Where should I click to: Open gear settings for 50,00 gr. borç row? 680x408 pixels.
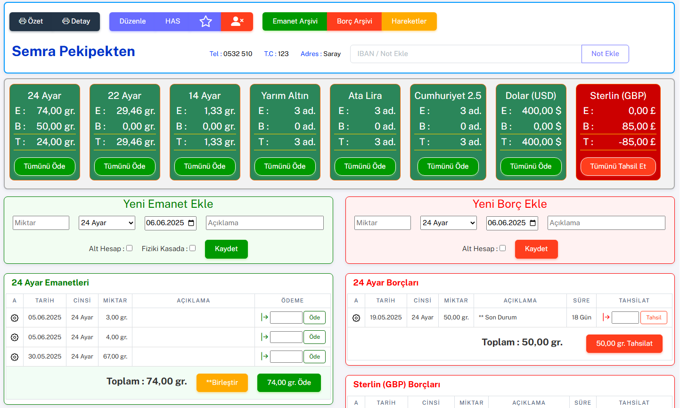coord(356,318)
